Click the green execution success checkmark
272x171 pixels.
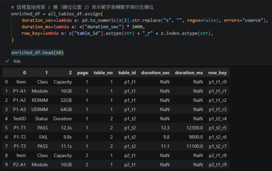pos(7,61)
